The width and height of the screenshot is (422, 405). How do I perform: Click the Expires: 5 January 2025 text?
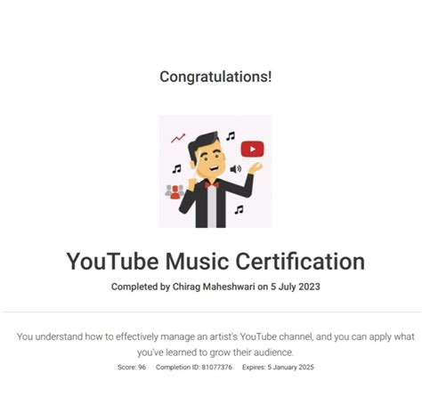click(x=278, y=368)
